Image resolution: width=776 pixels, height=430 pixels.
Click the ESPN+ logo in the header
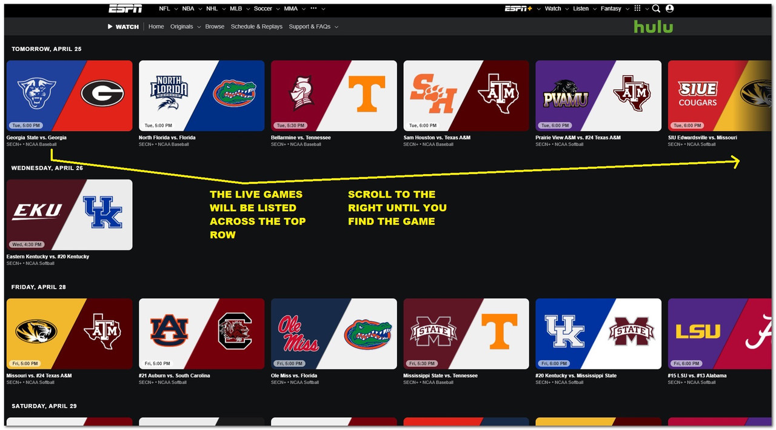pos(518,8)
